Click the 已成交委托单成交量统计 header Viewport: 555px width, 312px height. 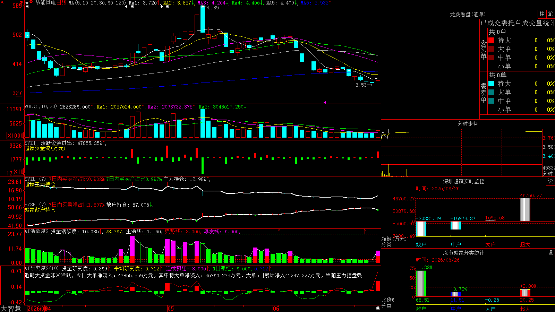pyautogui.click(x=518, y=23)
